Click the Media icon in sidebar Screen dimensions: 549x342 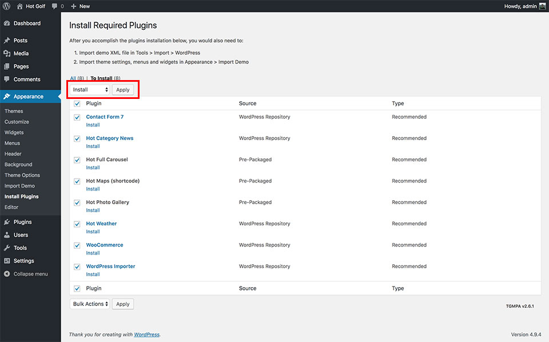7,54
